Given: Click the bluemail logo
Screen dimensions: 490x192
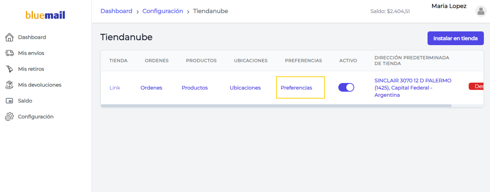Looking at the screenshot, I should [45, 15].
